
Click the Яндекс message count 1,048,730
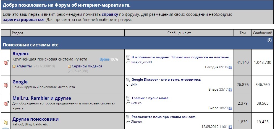(263, 62)
